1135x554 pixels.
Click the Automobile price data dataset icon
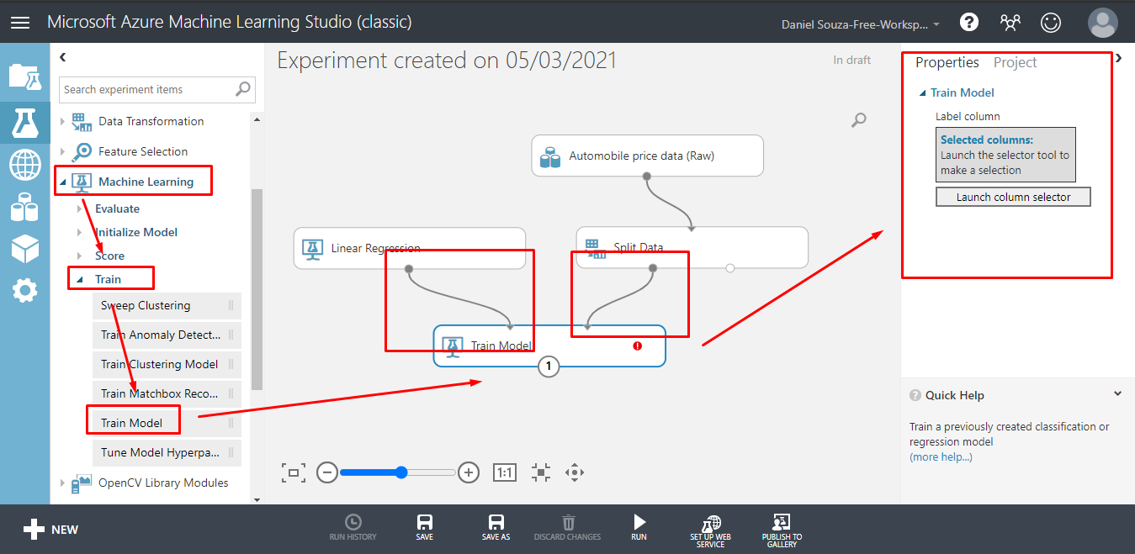point(550,156)
